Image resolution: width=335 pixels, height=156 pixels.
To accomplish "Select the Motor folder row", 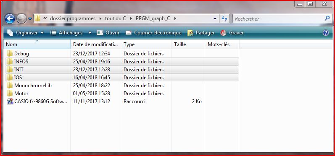I will tap(122, 94).
